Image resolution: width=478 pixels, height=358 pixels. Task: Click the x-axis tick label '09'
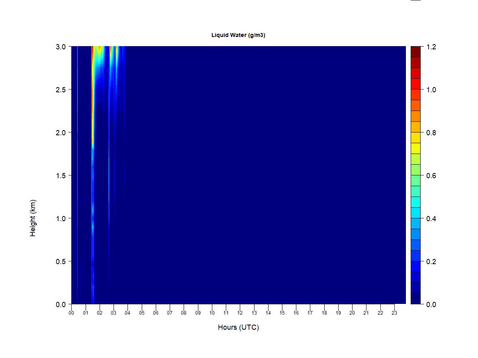[198, 313]
